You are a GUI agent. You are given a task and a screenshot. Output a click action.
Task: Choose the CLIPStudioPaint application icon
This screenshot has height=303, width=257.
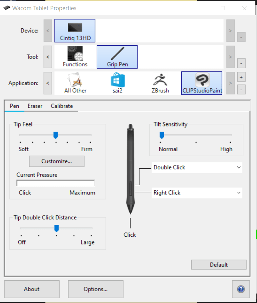202,83
